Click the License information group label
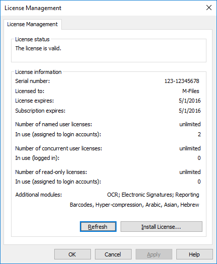This screenshot has width=217, height=264. tap(38, 72)
